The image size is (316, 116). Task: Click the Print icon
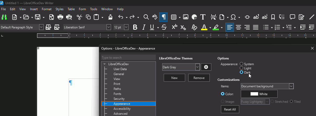(x=60, y=17)
